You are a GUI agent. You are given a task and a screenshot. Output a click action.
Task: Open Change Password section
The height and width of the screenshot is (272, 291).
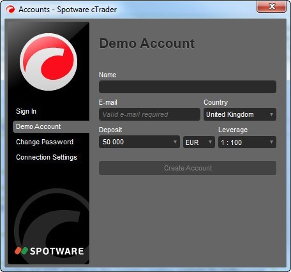(45, 142)
